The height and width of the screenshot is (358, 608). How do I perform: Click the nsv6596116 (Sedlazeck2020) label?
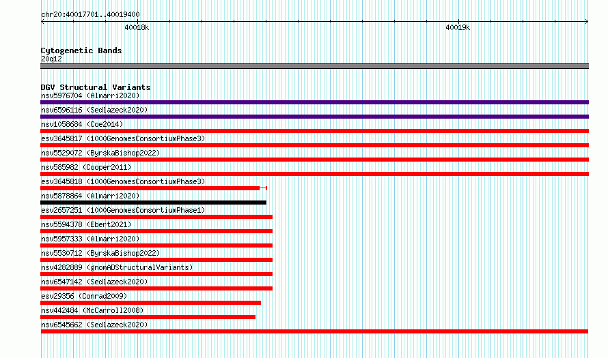click(94, 110)
